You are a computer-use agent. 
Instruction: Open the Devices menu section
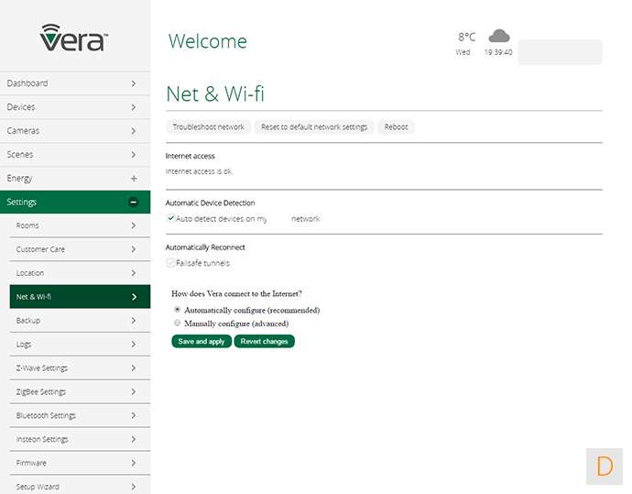(x=73, y=107)
